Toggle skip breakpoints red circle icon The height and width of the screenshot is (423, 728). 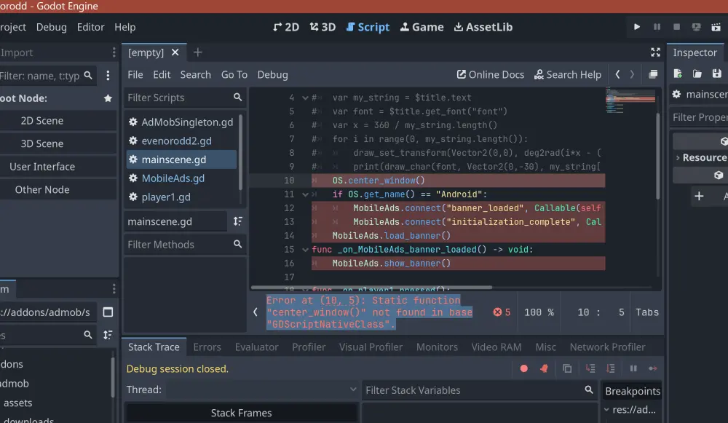point(523,368)
